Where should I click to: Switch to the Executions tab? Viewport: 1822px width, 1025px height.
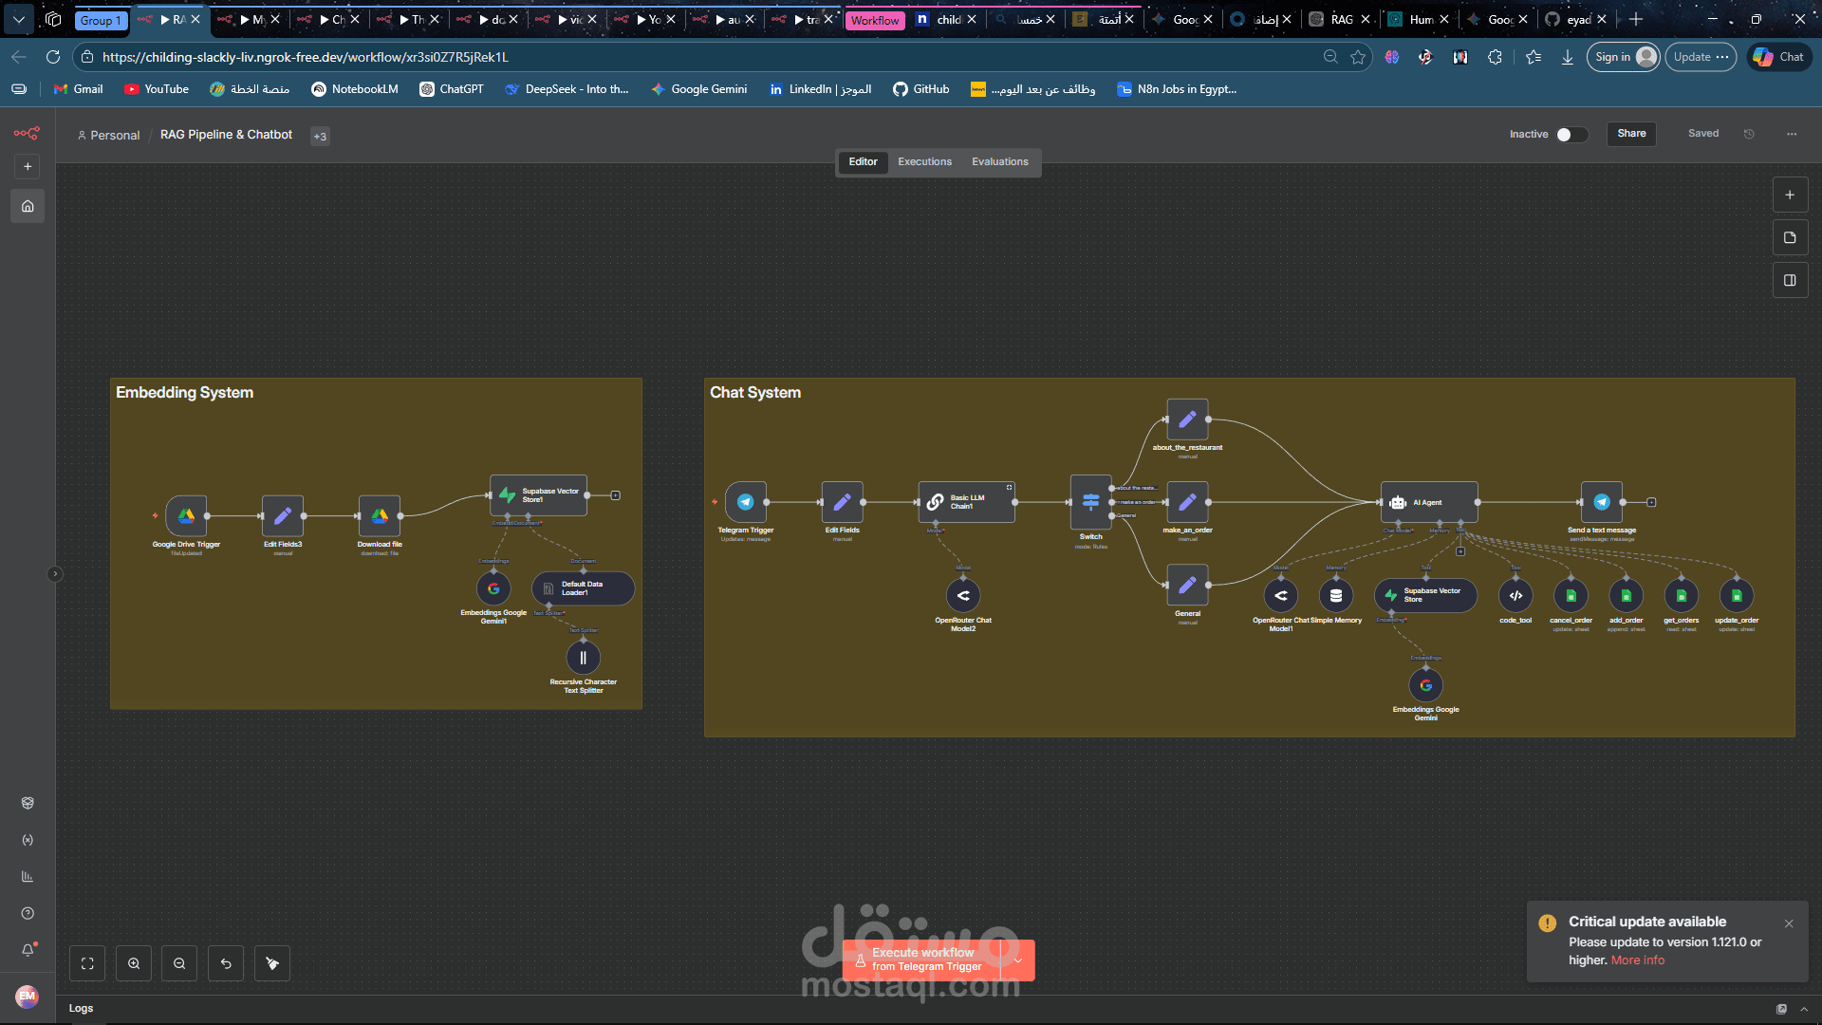pos(924,162)
